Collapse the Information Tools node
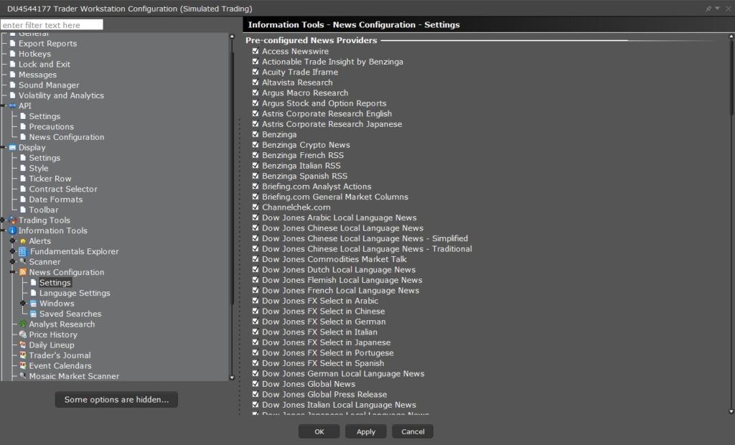 pyautogui.click(x=3, y=230)
